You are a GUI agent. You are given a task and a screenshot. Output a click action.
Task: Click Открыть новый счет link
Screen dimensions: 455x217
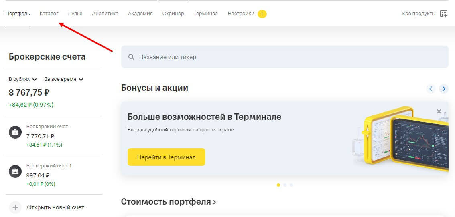click(x=55, y=207)
